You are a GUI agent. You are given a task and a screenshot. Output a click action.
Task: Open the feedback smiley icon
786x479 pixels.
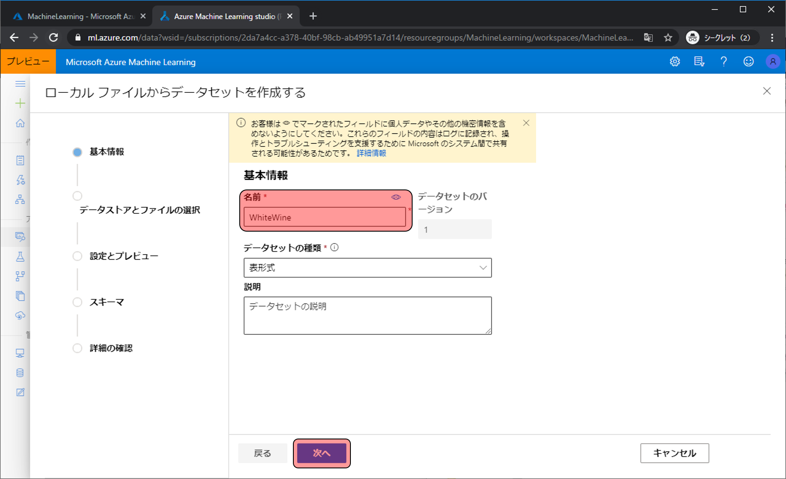pos(748,62)
